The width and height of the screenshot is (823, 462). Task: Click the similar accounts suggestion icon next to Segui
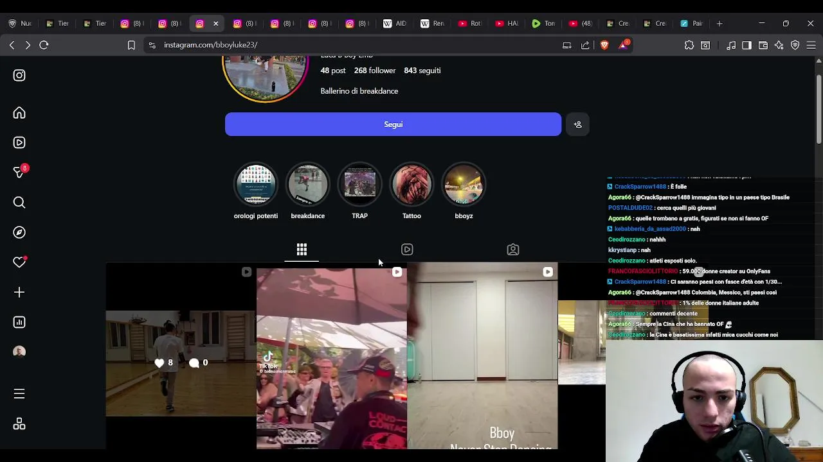point(577,124)
